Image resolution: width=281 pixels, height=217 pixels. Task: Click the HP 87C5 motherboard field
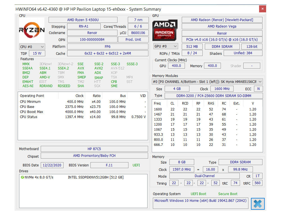94,149
